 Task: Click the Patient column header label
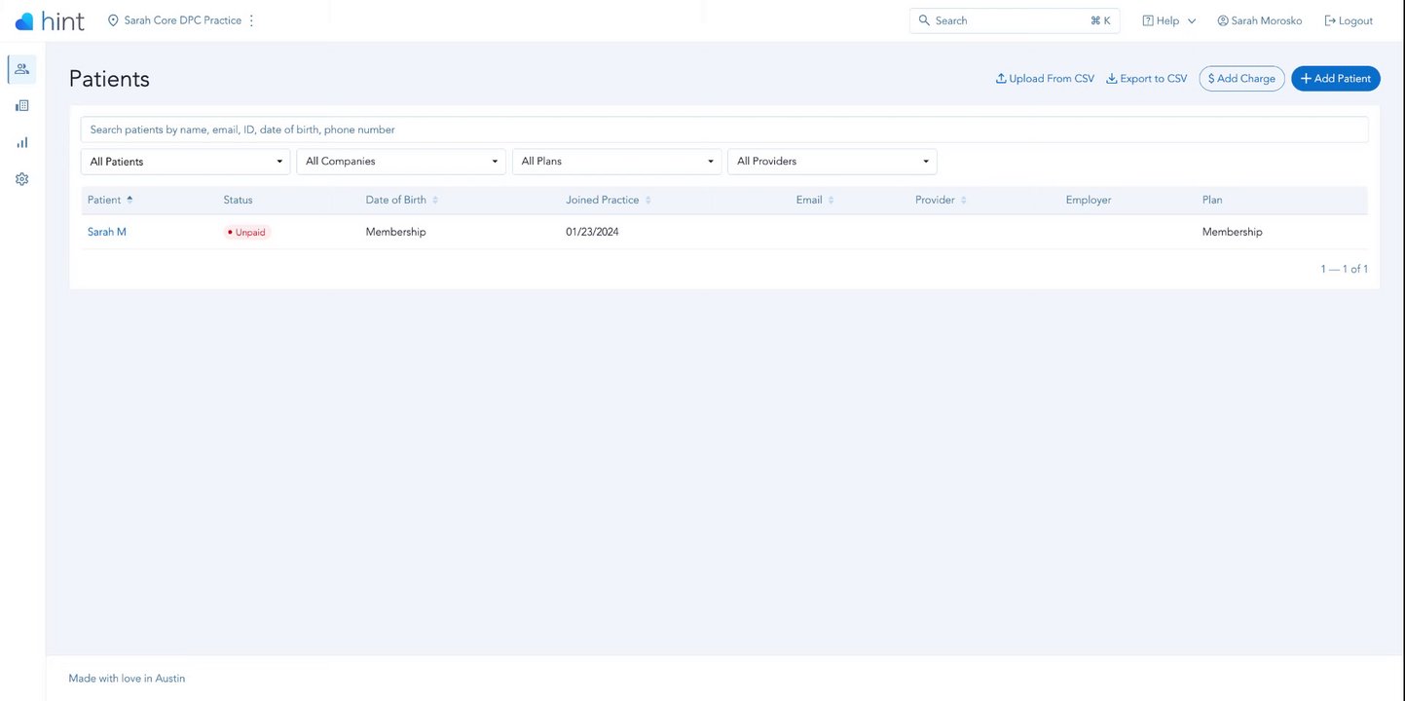(x=104, y=200)
